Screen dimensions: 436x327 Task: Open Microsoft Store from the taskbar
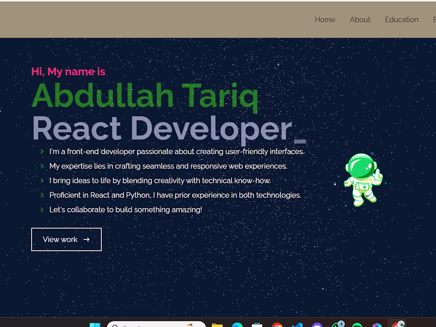(x=257, y=325)
